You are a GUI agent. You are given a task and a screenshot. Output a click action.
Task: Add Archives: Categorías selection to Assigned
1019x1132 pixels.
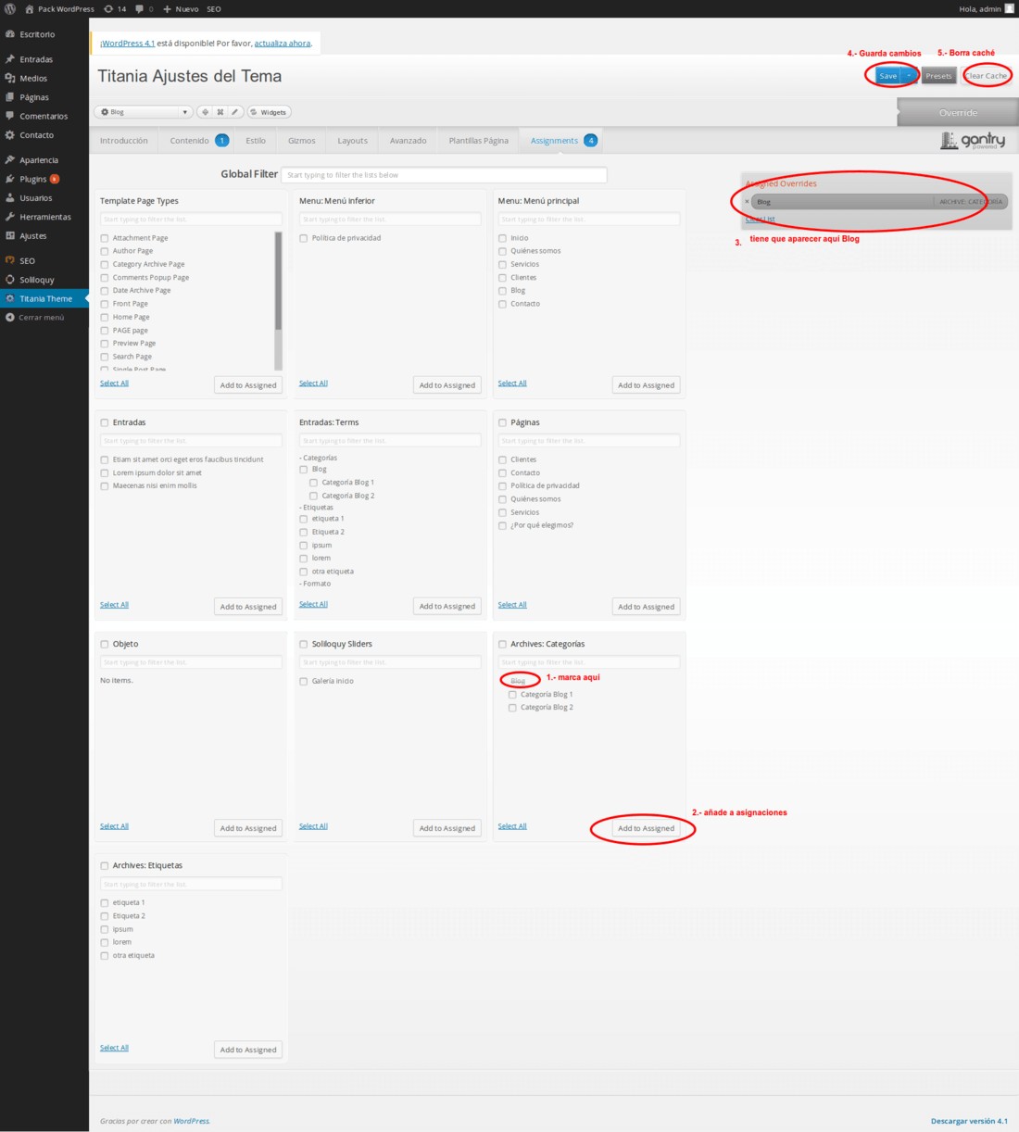(x=647, y=828)
